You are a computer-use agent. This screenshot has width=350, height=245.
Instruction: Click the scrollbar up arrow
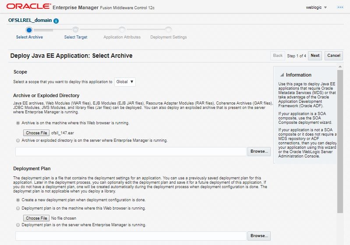pyautogui.click(x=340, y=66)
